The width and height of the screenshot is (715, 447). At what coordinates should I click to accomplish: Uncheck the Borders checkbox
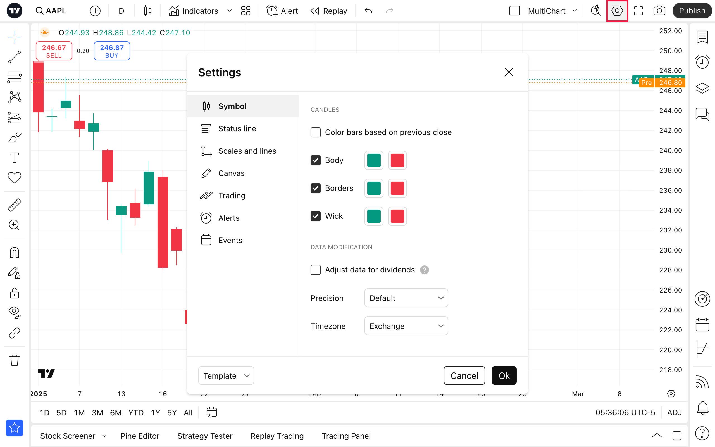pos(315,188)
